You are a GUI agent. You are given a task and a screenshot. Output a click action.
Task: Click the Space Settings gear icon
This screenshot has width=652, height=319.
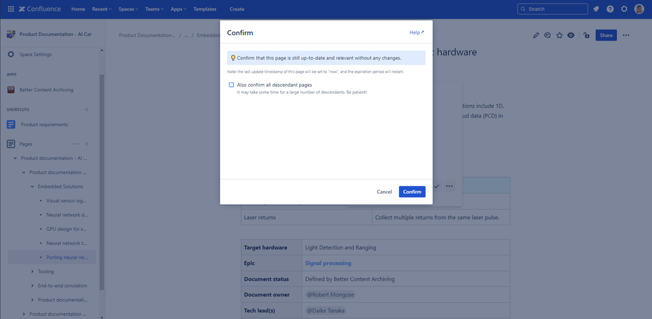point(11,54)
